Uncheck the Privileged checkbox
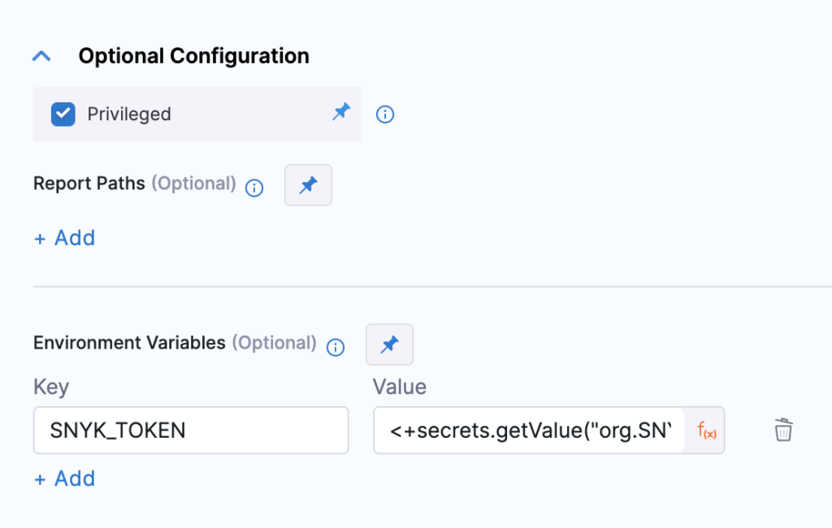 click(x=63, y=114)
